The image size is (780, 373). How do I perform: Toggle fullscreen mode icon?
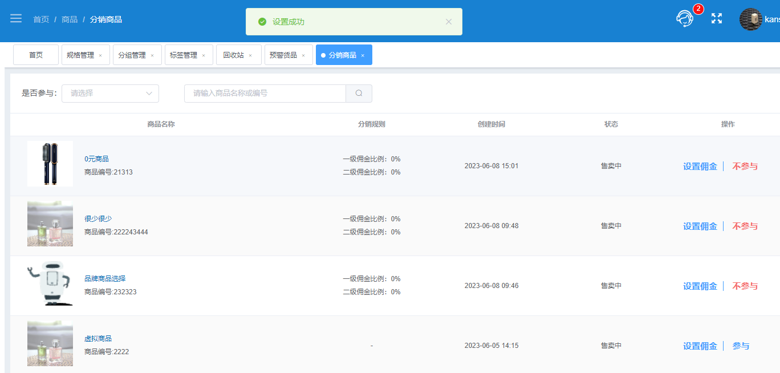coord(717,19)
